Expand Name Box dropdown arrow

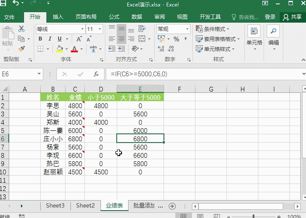click(39, 74)
